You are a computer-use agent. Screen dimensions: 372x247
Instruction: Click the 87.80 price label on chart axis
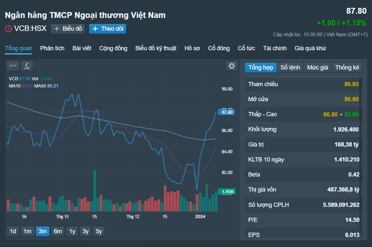click(227, 112)
